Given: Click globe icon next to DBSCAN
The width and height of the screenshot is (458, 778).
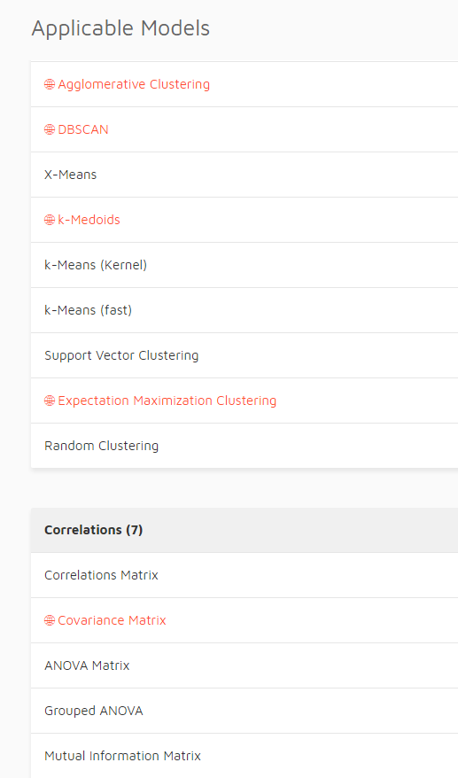Looking at the screenshot, I should 50,129.
